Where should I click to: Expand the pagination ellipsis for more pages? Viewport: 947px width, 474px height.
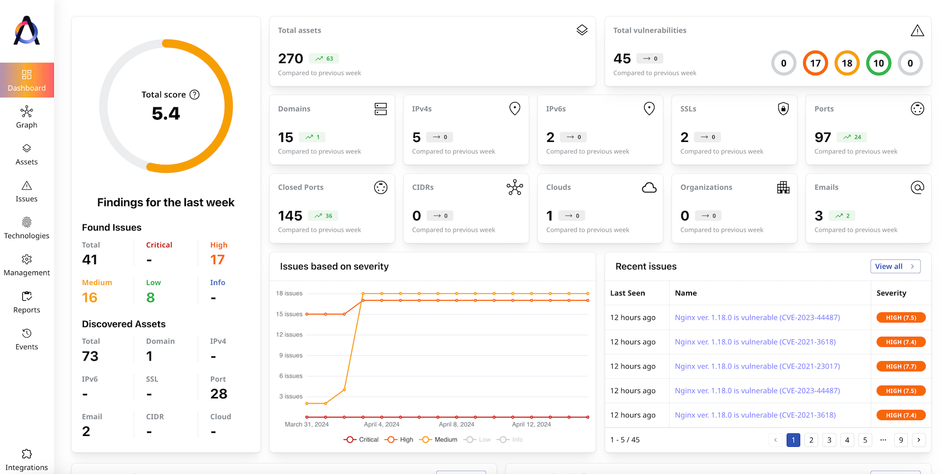click(x=883, y=440)
